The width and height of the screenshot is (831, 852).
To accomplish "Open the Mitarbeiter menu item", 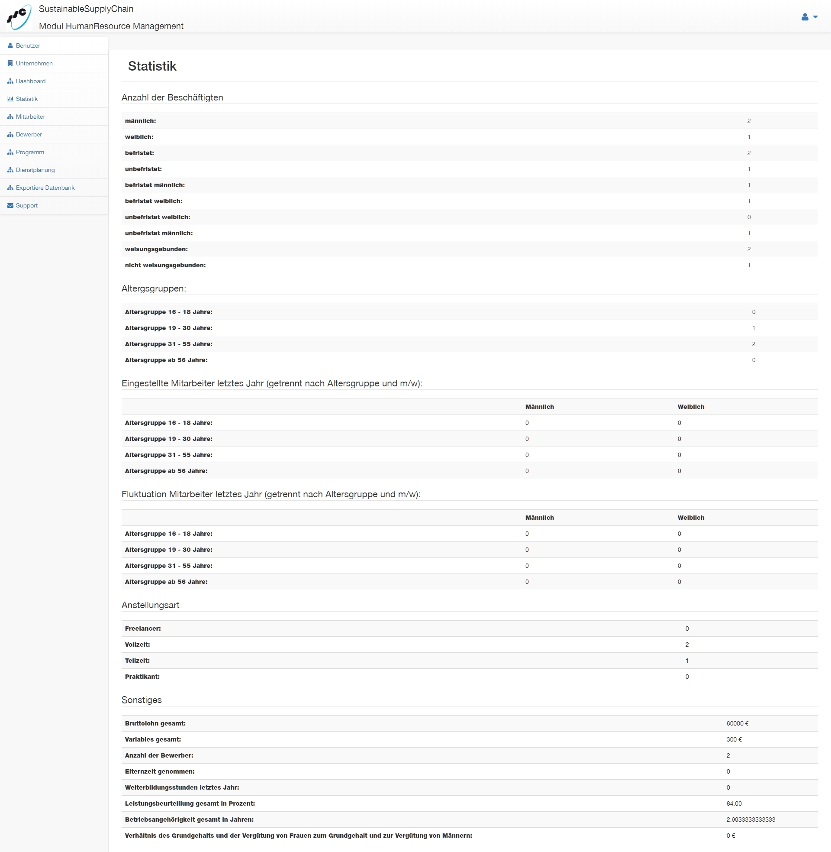I will point(31,117).
